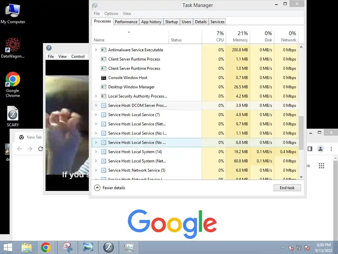Open Task Manager File menu

(x=97, y=14)
